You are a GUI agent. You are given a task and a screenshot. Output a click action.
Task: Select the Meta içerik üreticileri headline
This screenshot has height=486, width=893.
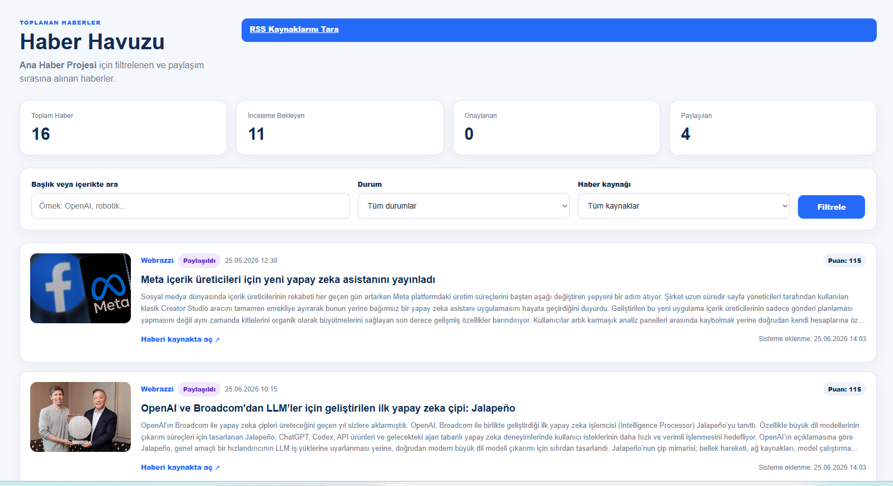coord(288,280)
